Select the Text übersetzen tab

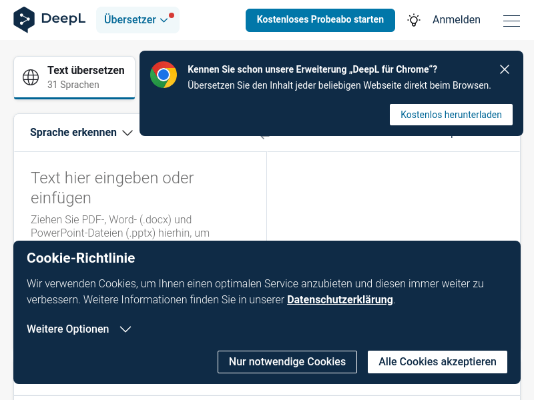(x=75, y=77)
